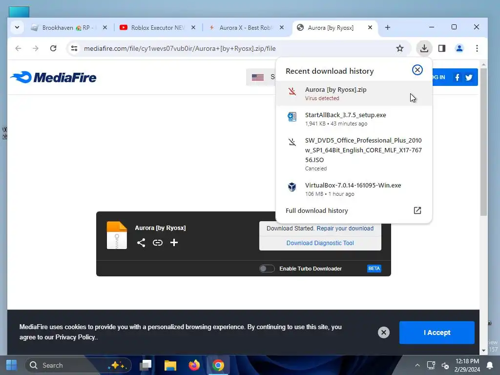View site information icon in address bar

point(74,48)
